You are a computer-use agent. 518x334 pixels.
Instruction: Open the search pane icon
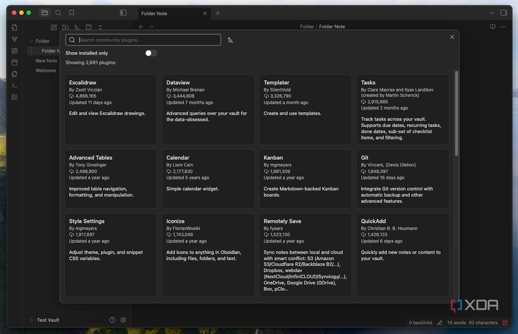pyautogui.click(x=58, y=13)
